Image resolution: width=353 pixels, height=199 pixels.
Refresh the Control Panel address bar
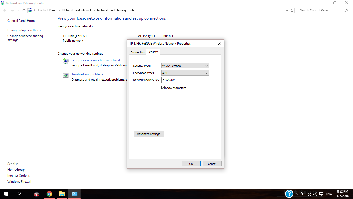coord(292,10)
